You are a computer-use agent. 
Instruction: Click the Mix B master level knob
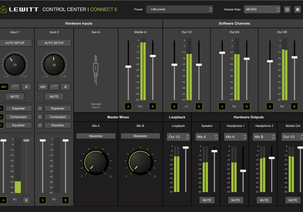[140, 162]
